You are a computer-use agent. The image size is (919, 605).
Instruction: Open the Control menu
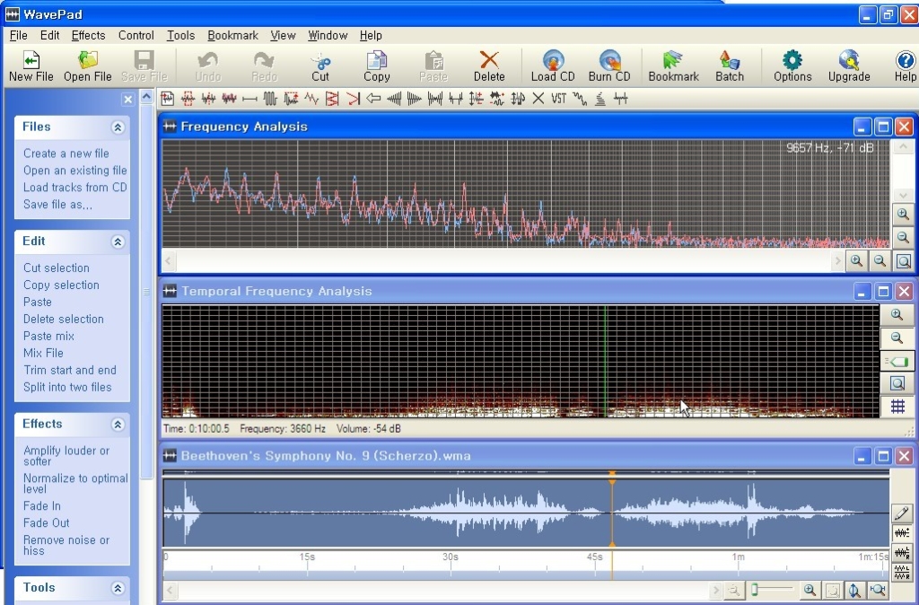tap(136, 35)
